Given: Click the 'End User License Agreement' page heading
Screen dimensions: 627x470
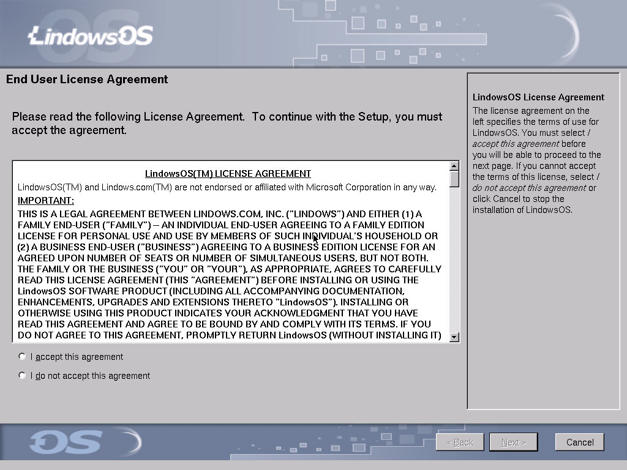Looking at the screenshot, I should coord(87,80).
